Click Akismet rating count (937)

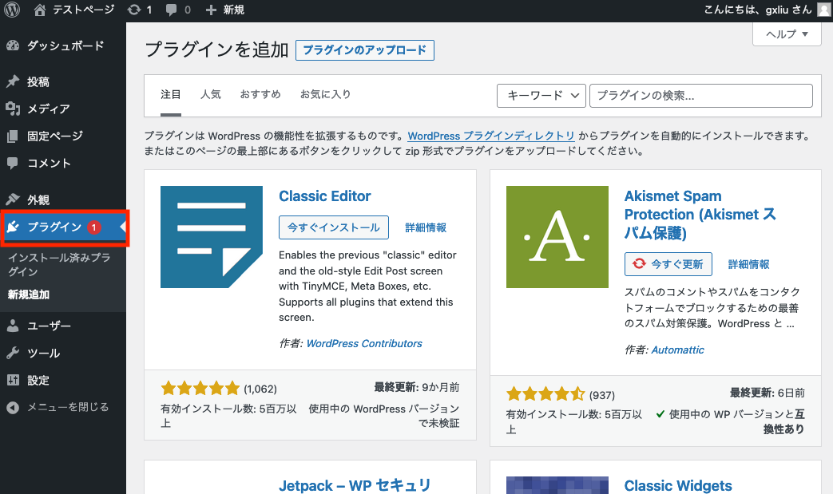point(602,395)
